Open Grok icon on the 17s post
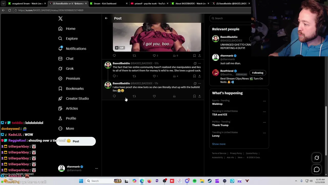The width and height of the screenshot is (328, 185). click(195, 83)
